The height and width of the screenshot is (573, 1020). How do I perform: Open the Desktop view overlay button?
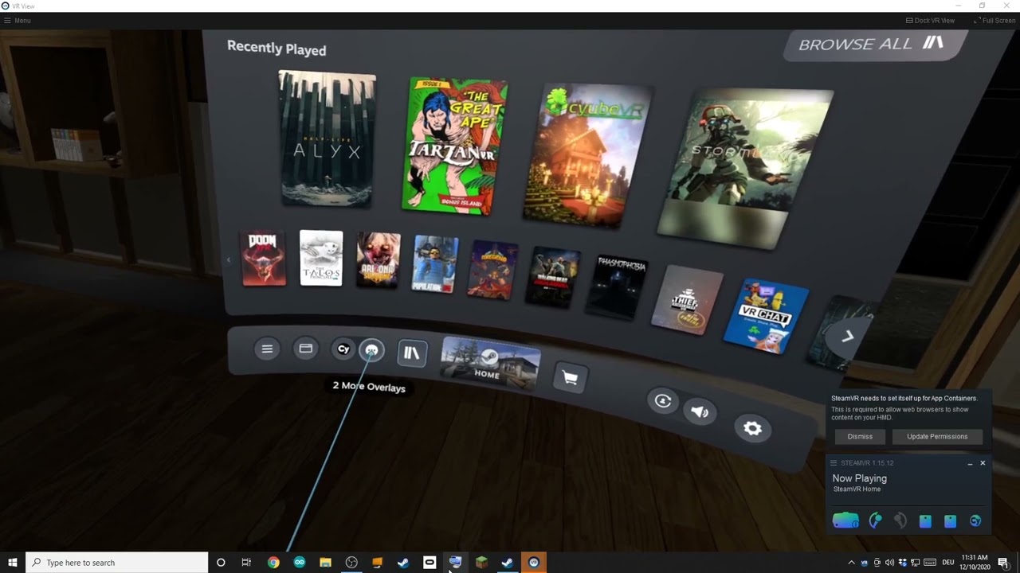coord(305,349)
